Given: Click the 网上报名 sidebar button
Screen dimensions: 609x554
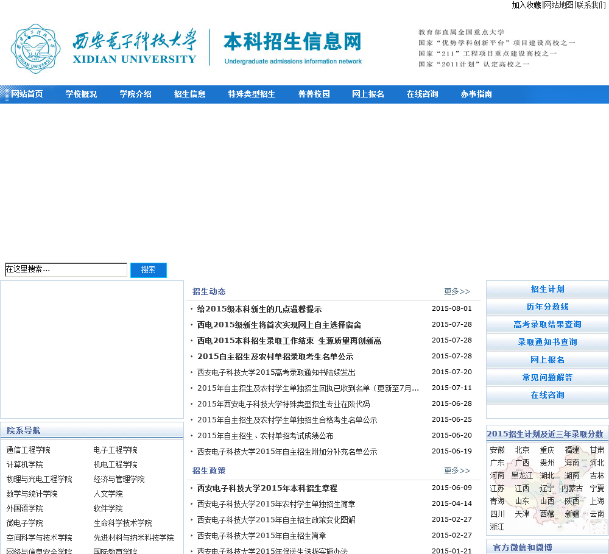Looking at the screenshot, I should coord(547,360).
